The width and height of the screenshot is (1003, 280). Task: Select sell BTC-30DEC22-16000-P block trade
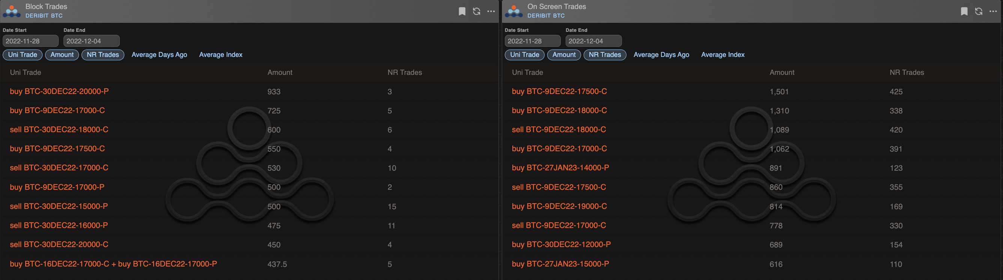tap(59, 225)
